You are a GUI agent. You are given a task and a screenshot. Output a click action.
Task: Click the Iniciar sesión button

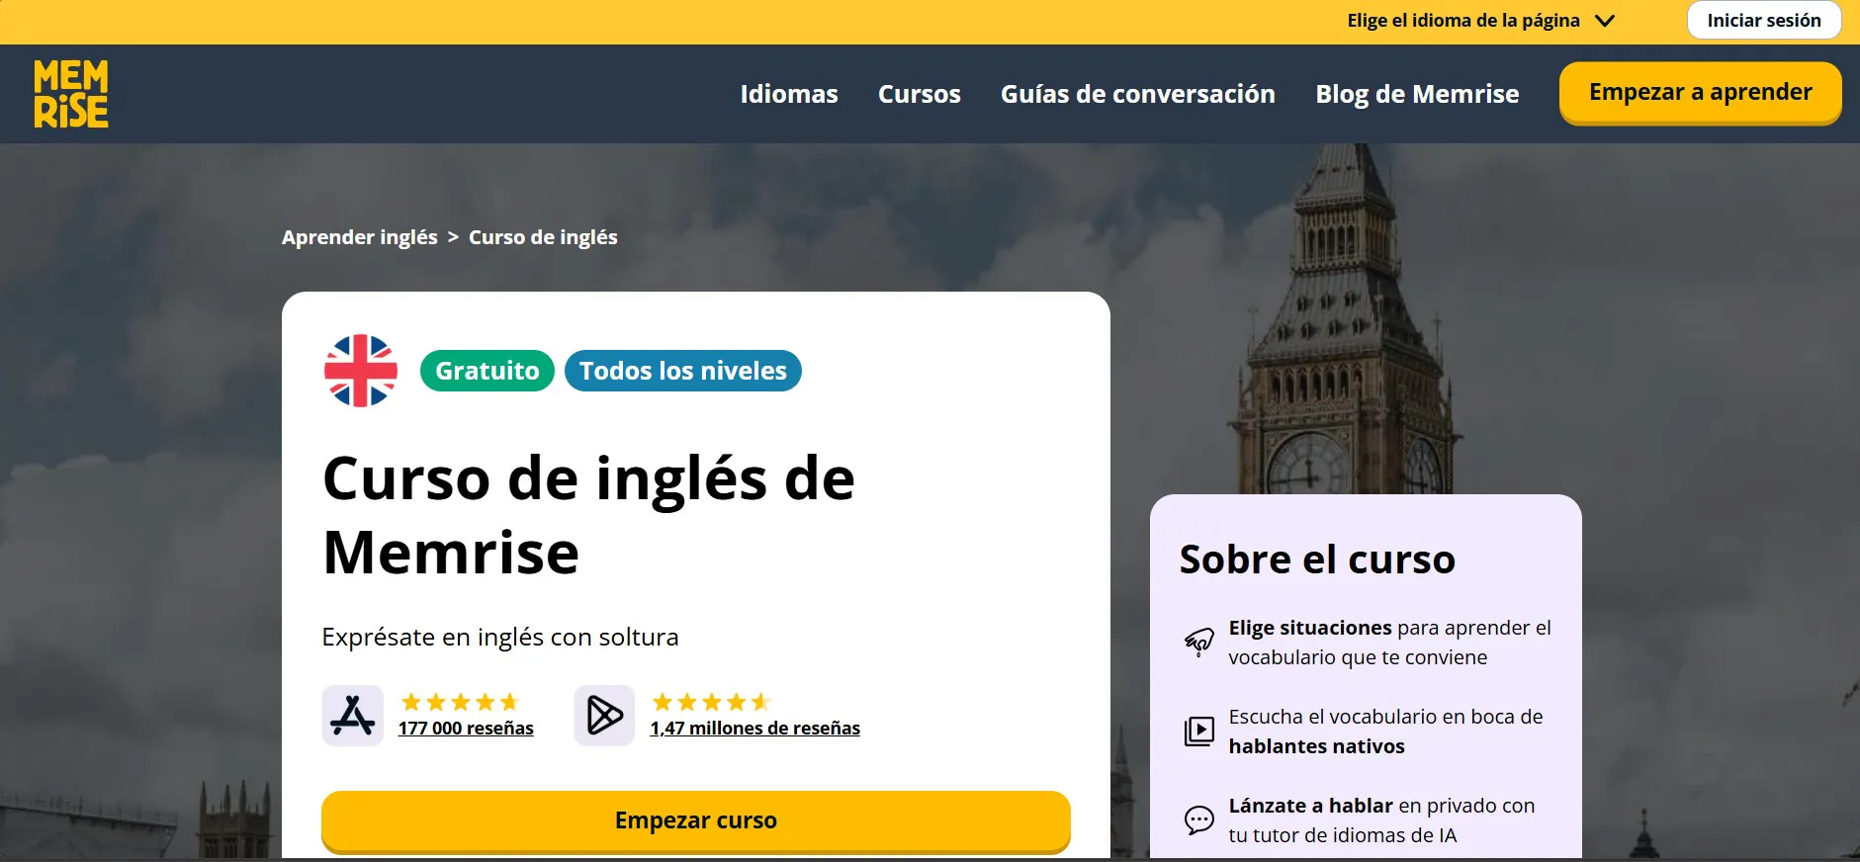(x=1764, y=21)
